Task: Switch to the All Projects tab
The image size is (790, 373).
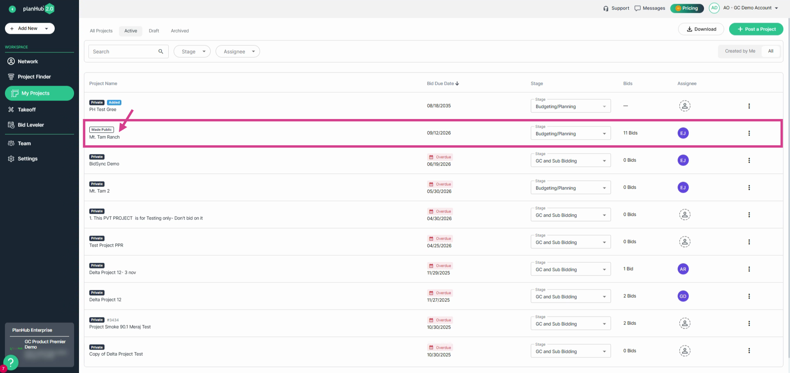Action: coord(101,31)
